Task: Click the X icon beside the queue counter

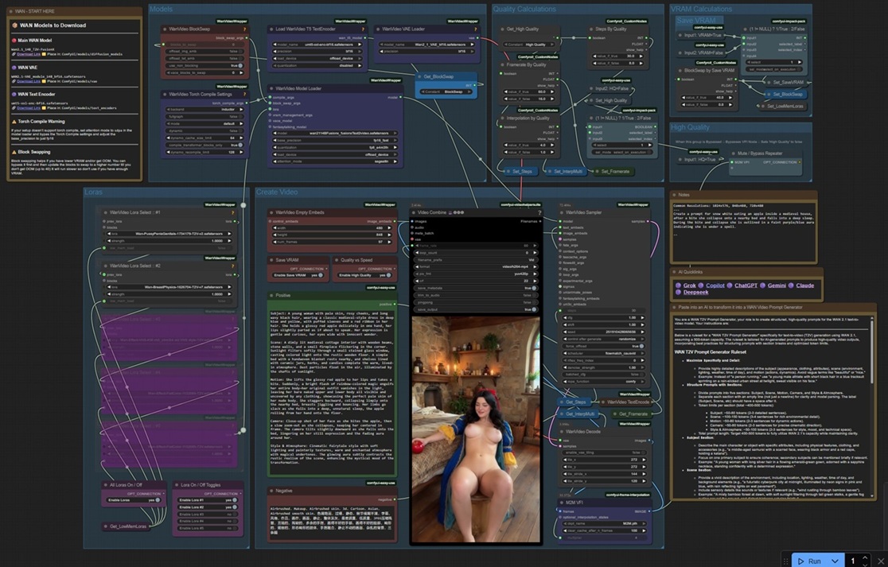Action: point(881,561)
